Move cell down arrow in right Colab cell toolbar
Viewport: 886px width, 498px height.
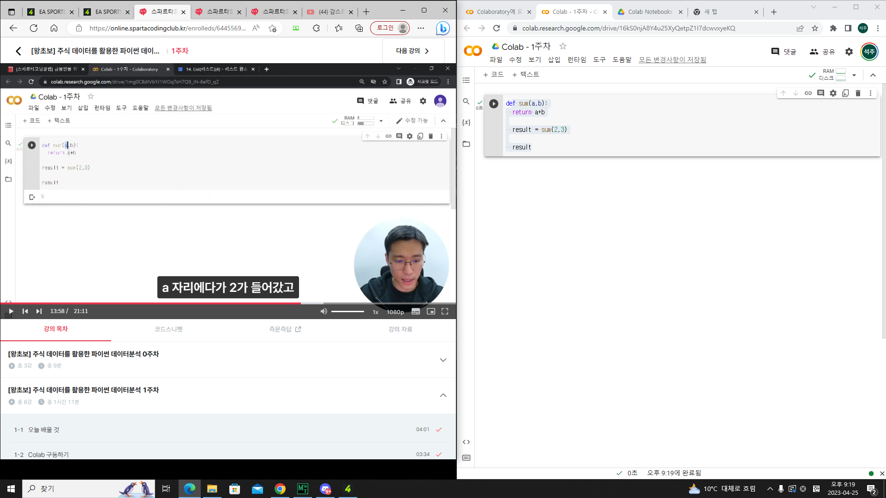[796, 93]
